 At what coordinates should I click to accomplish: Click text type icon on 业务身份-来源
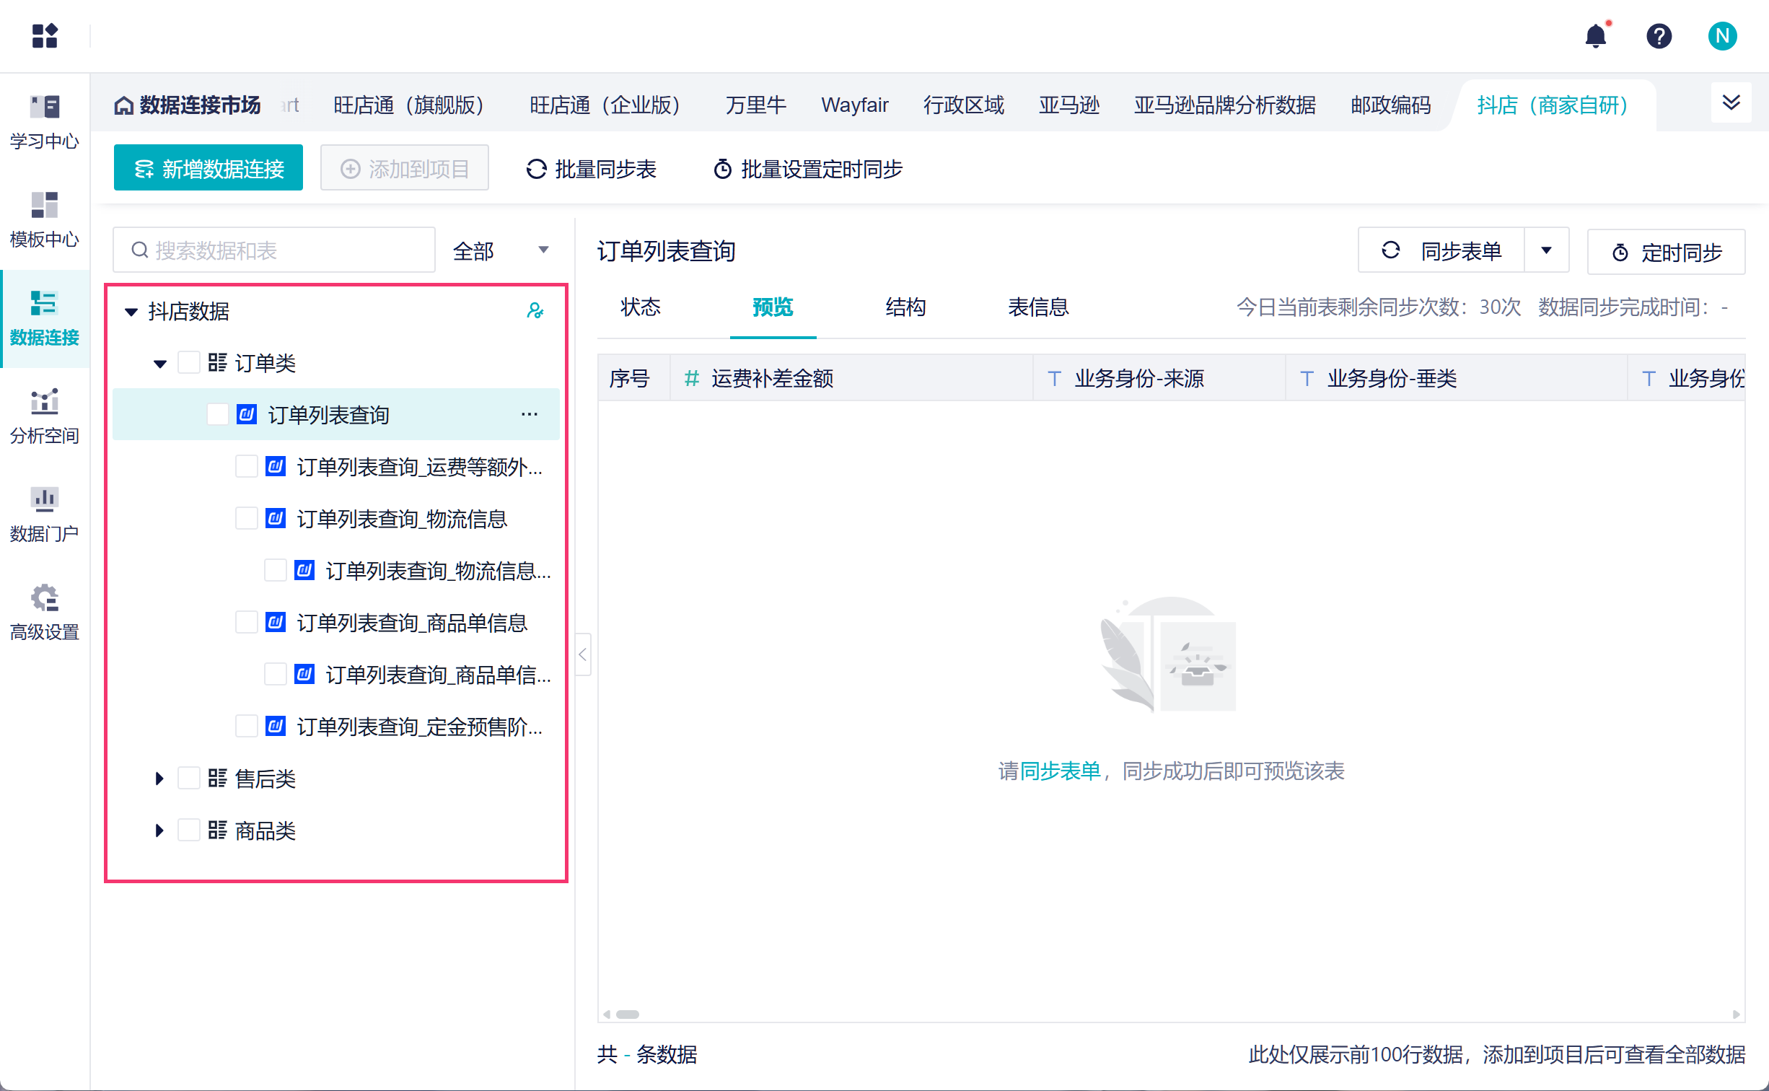(1054, 378)
